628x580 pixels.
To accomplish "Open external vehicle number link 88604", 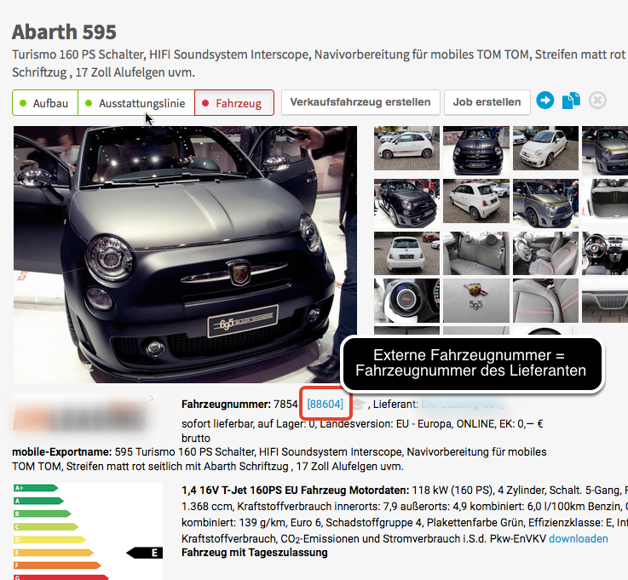I will coord(326,405).
